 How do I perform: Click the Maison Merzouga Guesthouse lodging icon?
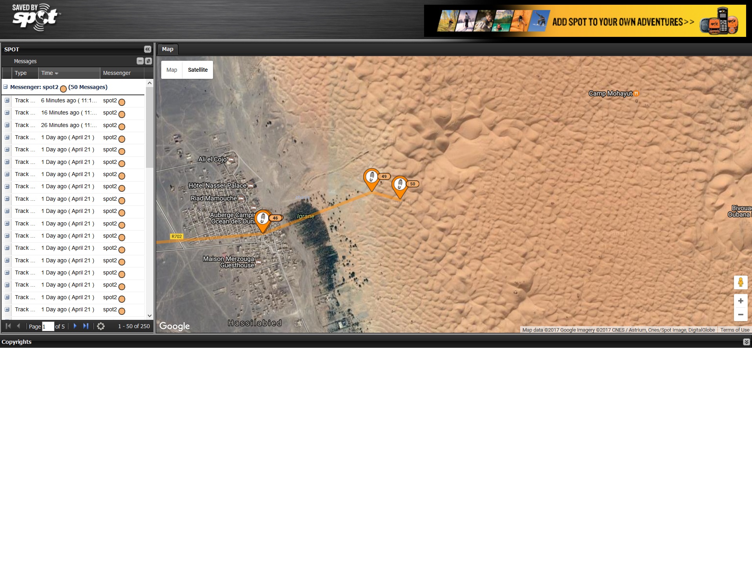[x=258, y=262]
